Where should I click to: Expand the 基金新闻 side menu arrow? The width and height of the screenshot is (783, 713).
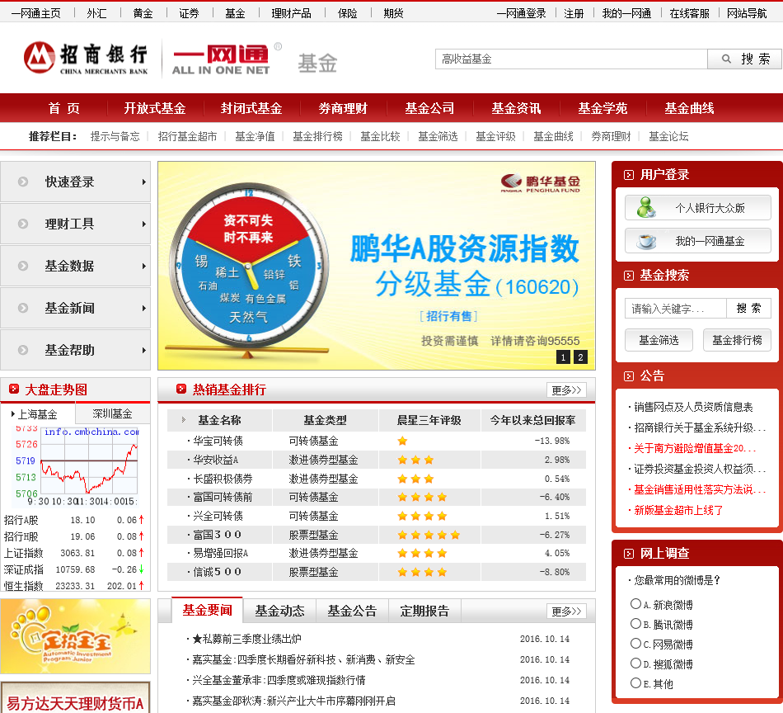point(143,308)
